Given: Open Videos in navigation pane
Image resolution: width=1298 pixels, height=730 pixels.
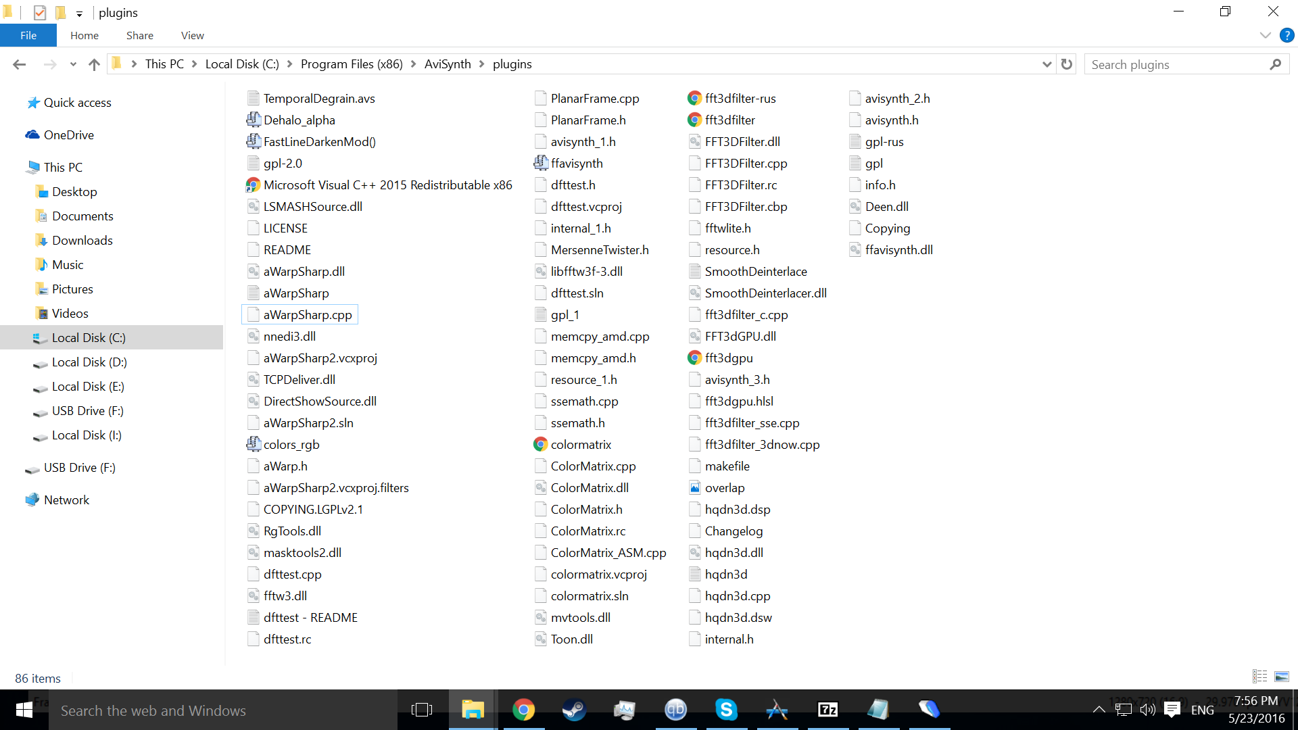Looking at the screenshot, I should 62,314.
